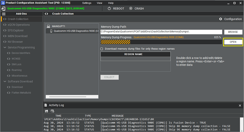Click the MANGUPT1 computer icon

tap(48, 26)
